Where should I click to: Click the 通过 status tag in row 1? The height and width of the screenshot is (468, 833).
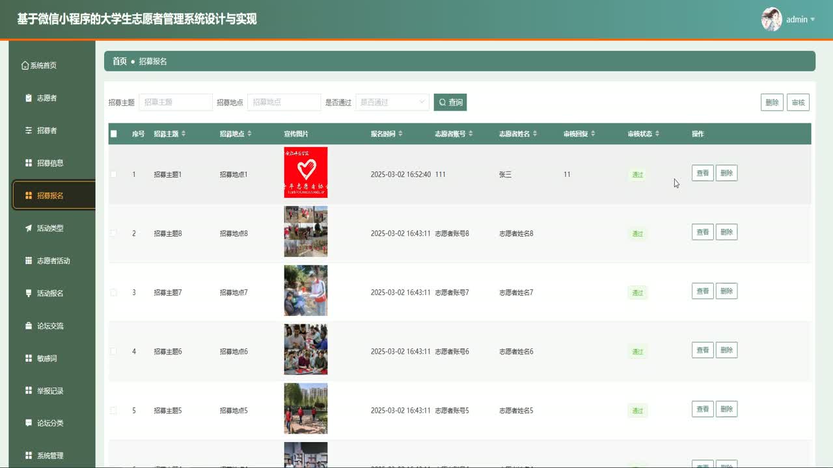point(638,175)
